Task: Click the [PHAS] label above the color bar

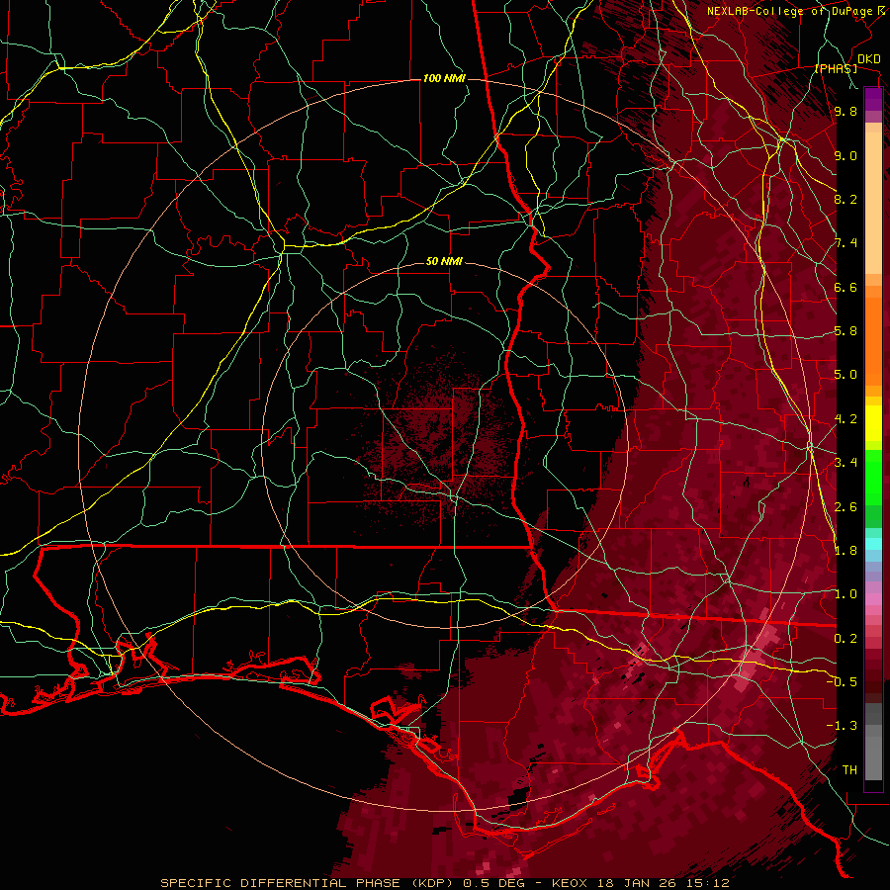Action: tap(836, 69)
